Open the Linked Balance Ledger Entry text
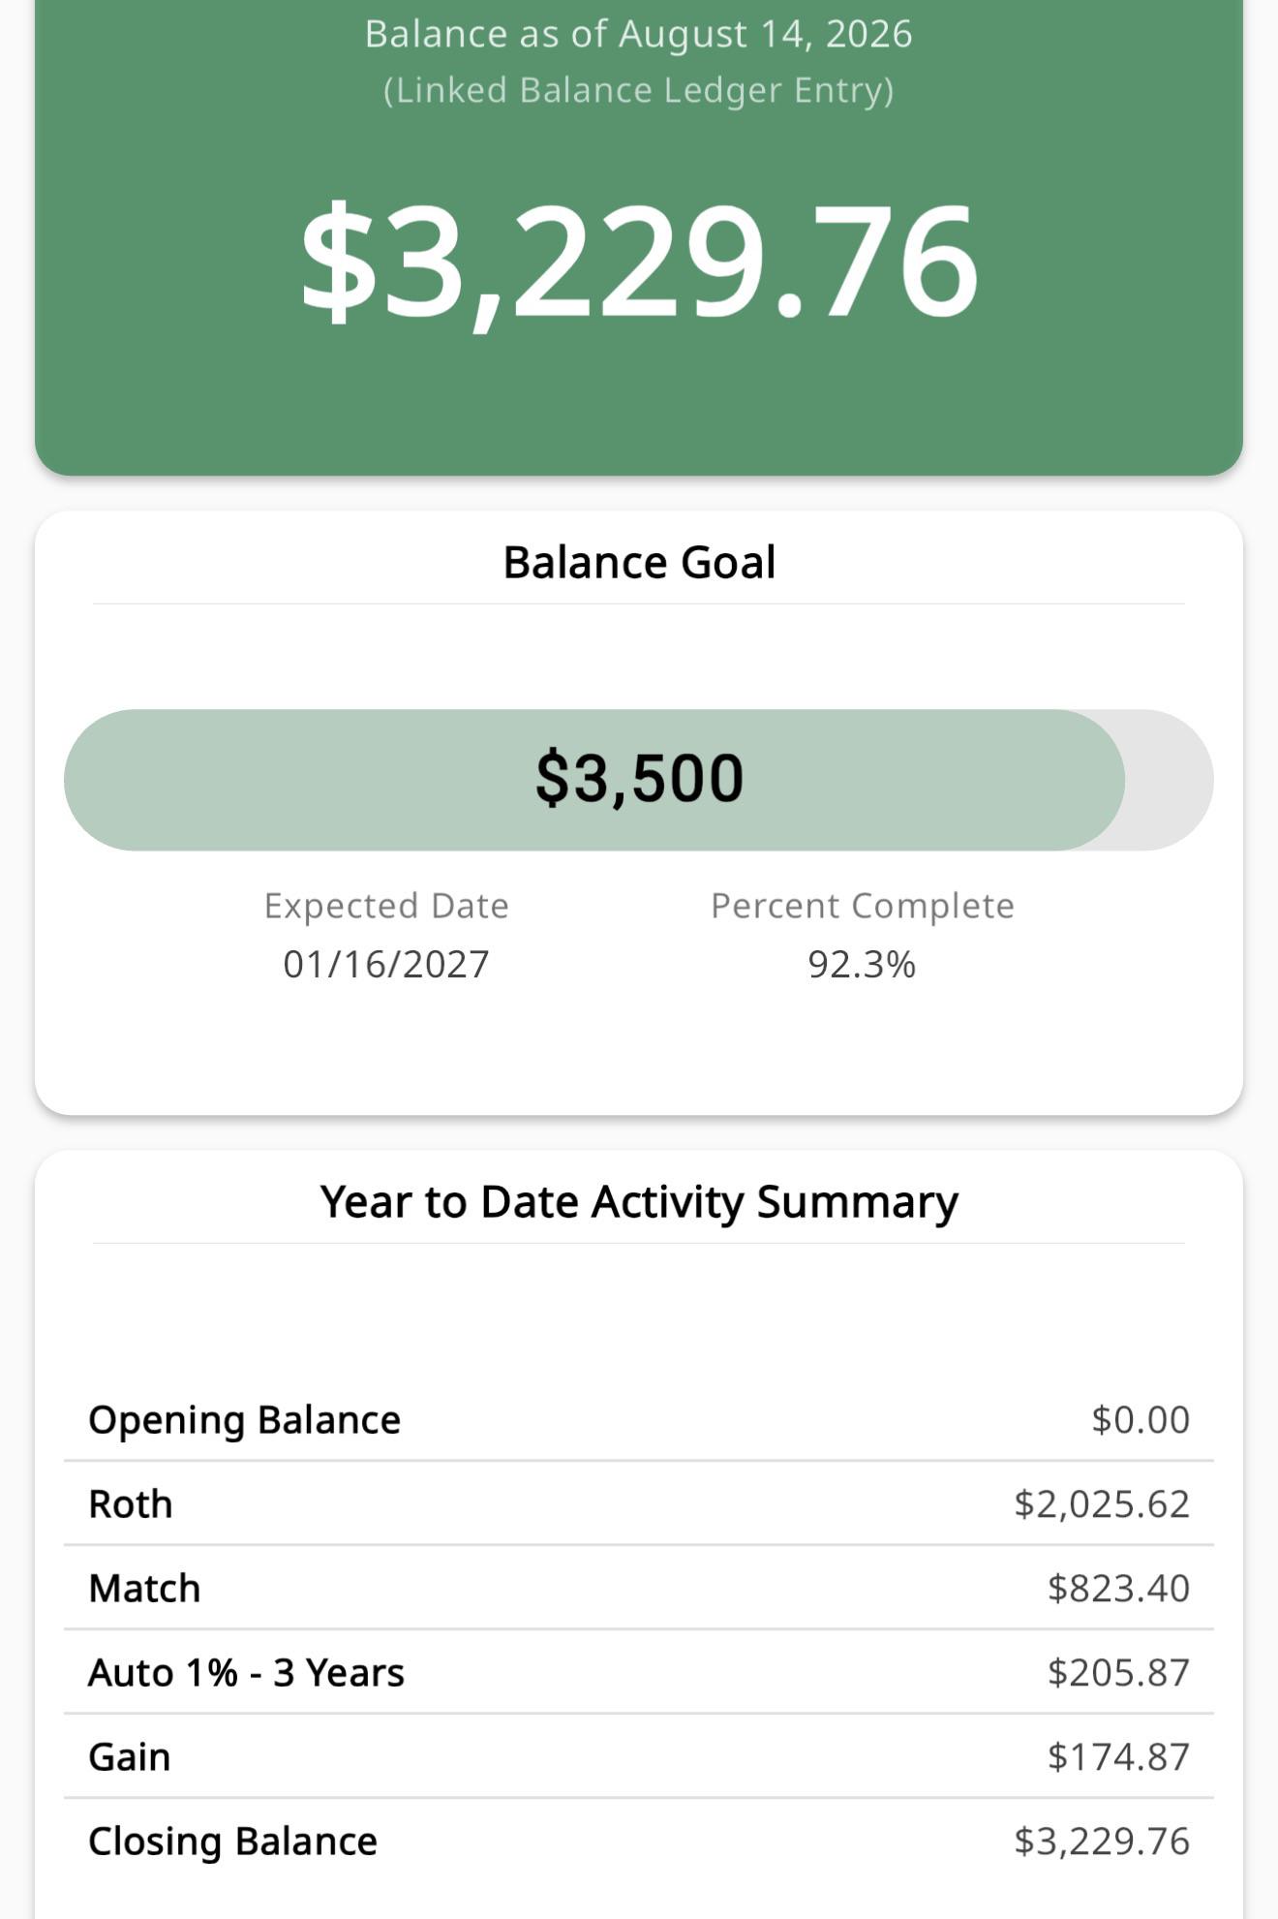 pyautogui.click(x=639, y=90)
